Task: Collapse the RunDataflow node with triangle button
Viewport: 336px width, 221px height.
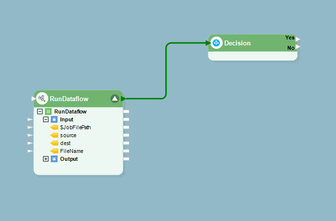Action: point(114,99)
